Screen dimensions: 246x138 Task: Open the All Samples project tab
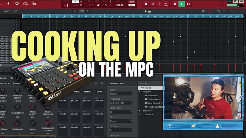tap(150, 88)
